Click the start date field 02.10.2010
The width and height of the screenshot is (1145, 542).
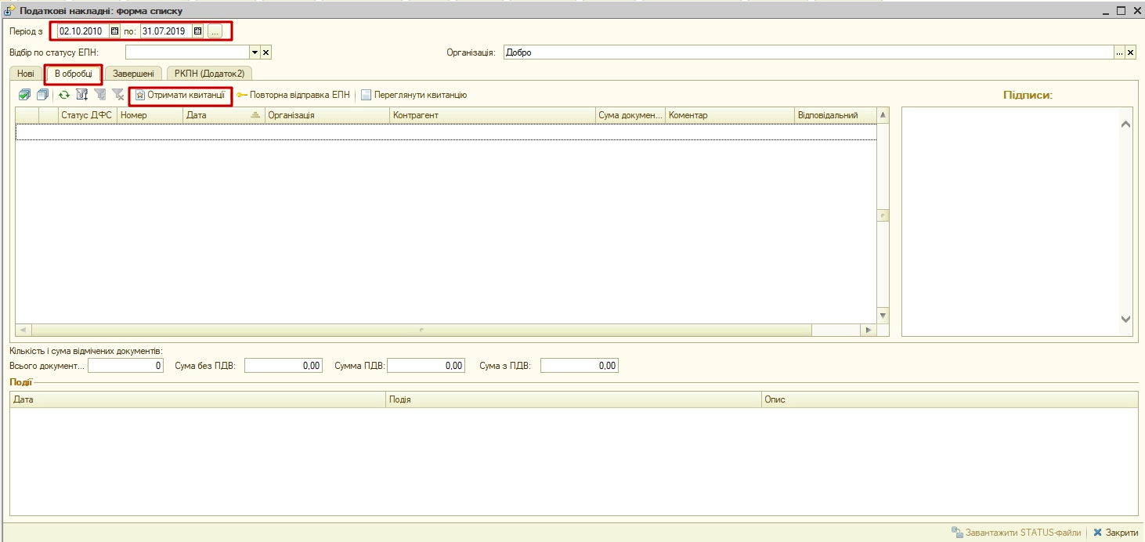coord(84,31)
